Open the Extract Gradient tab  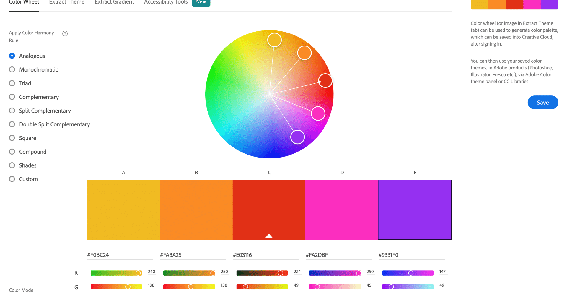[114, 2]
